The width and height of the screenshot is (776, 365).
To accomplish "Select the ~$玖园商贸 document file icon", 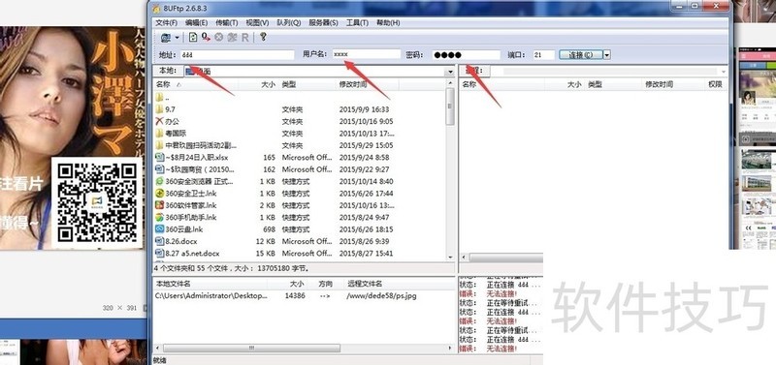I will point(159,169).
